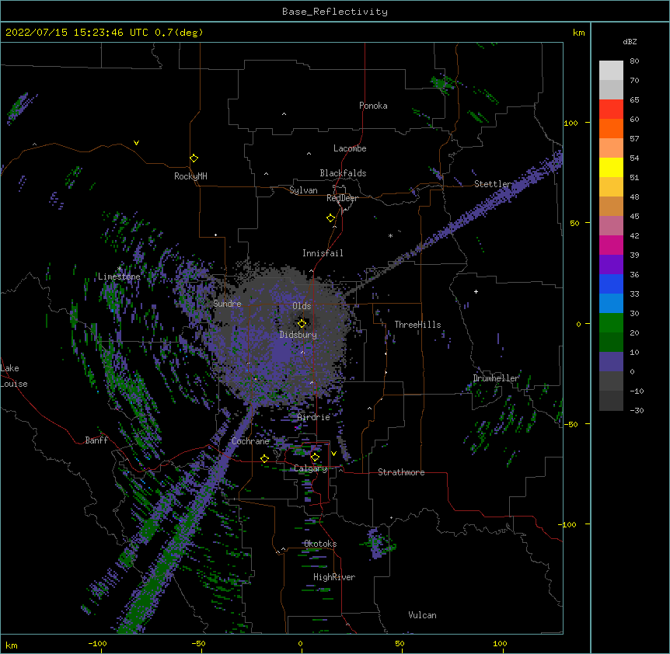Screen dimensions: 670x654
Task: Click the yellow marker above Calgary label
Action: click(315, 457)
